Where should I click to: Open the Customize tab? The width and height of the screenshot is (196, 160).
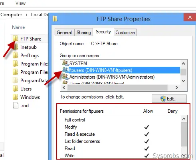(125, 33)
